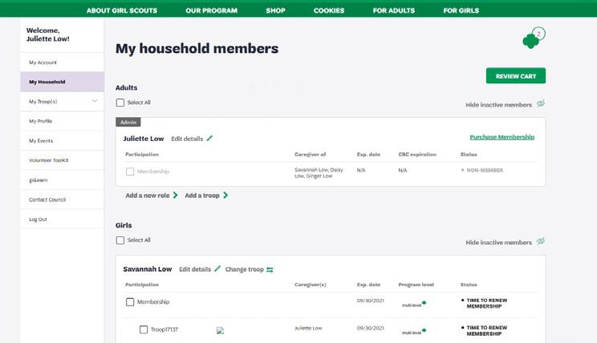Open My Troop(s) in sidebar
The image size is (597, 343).
tap(62, 102)
